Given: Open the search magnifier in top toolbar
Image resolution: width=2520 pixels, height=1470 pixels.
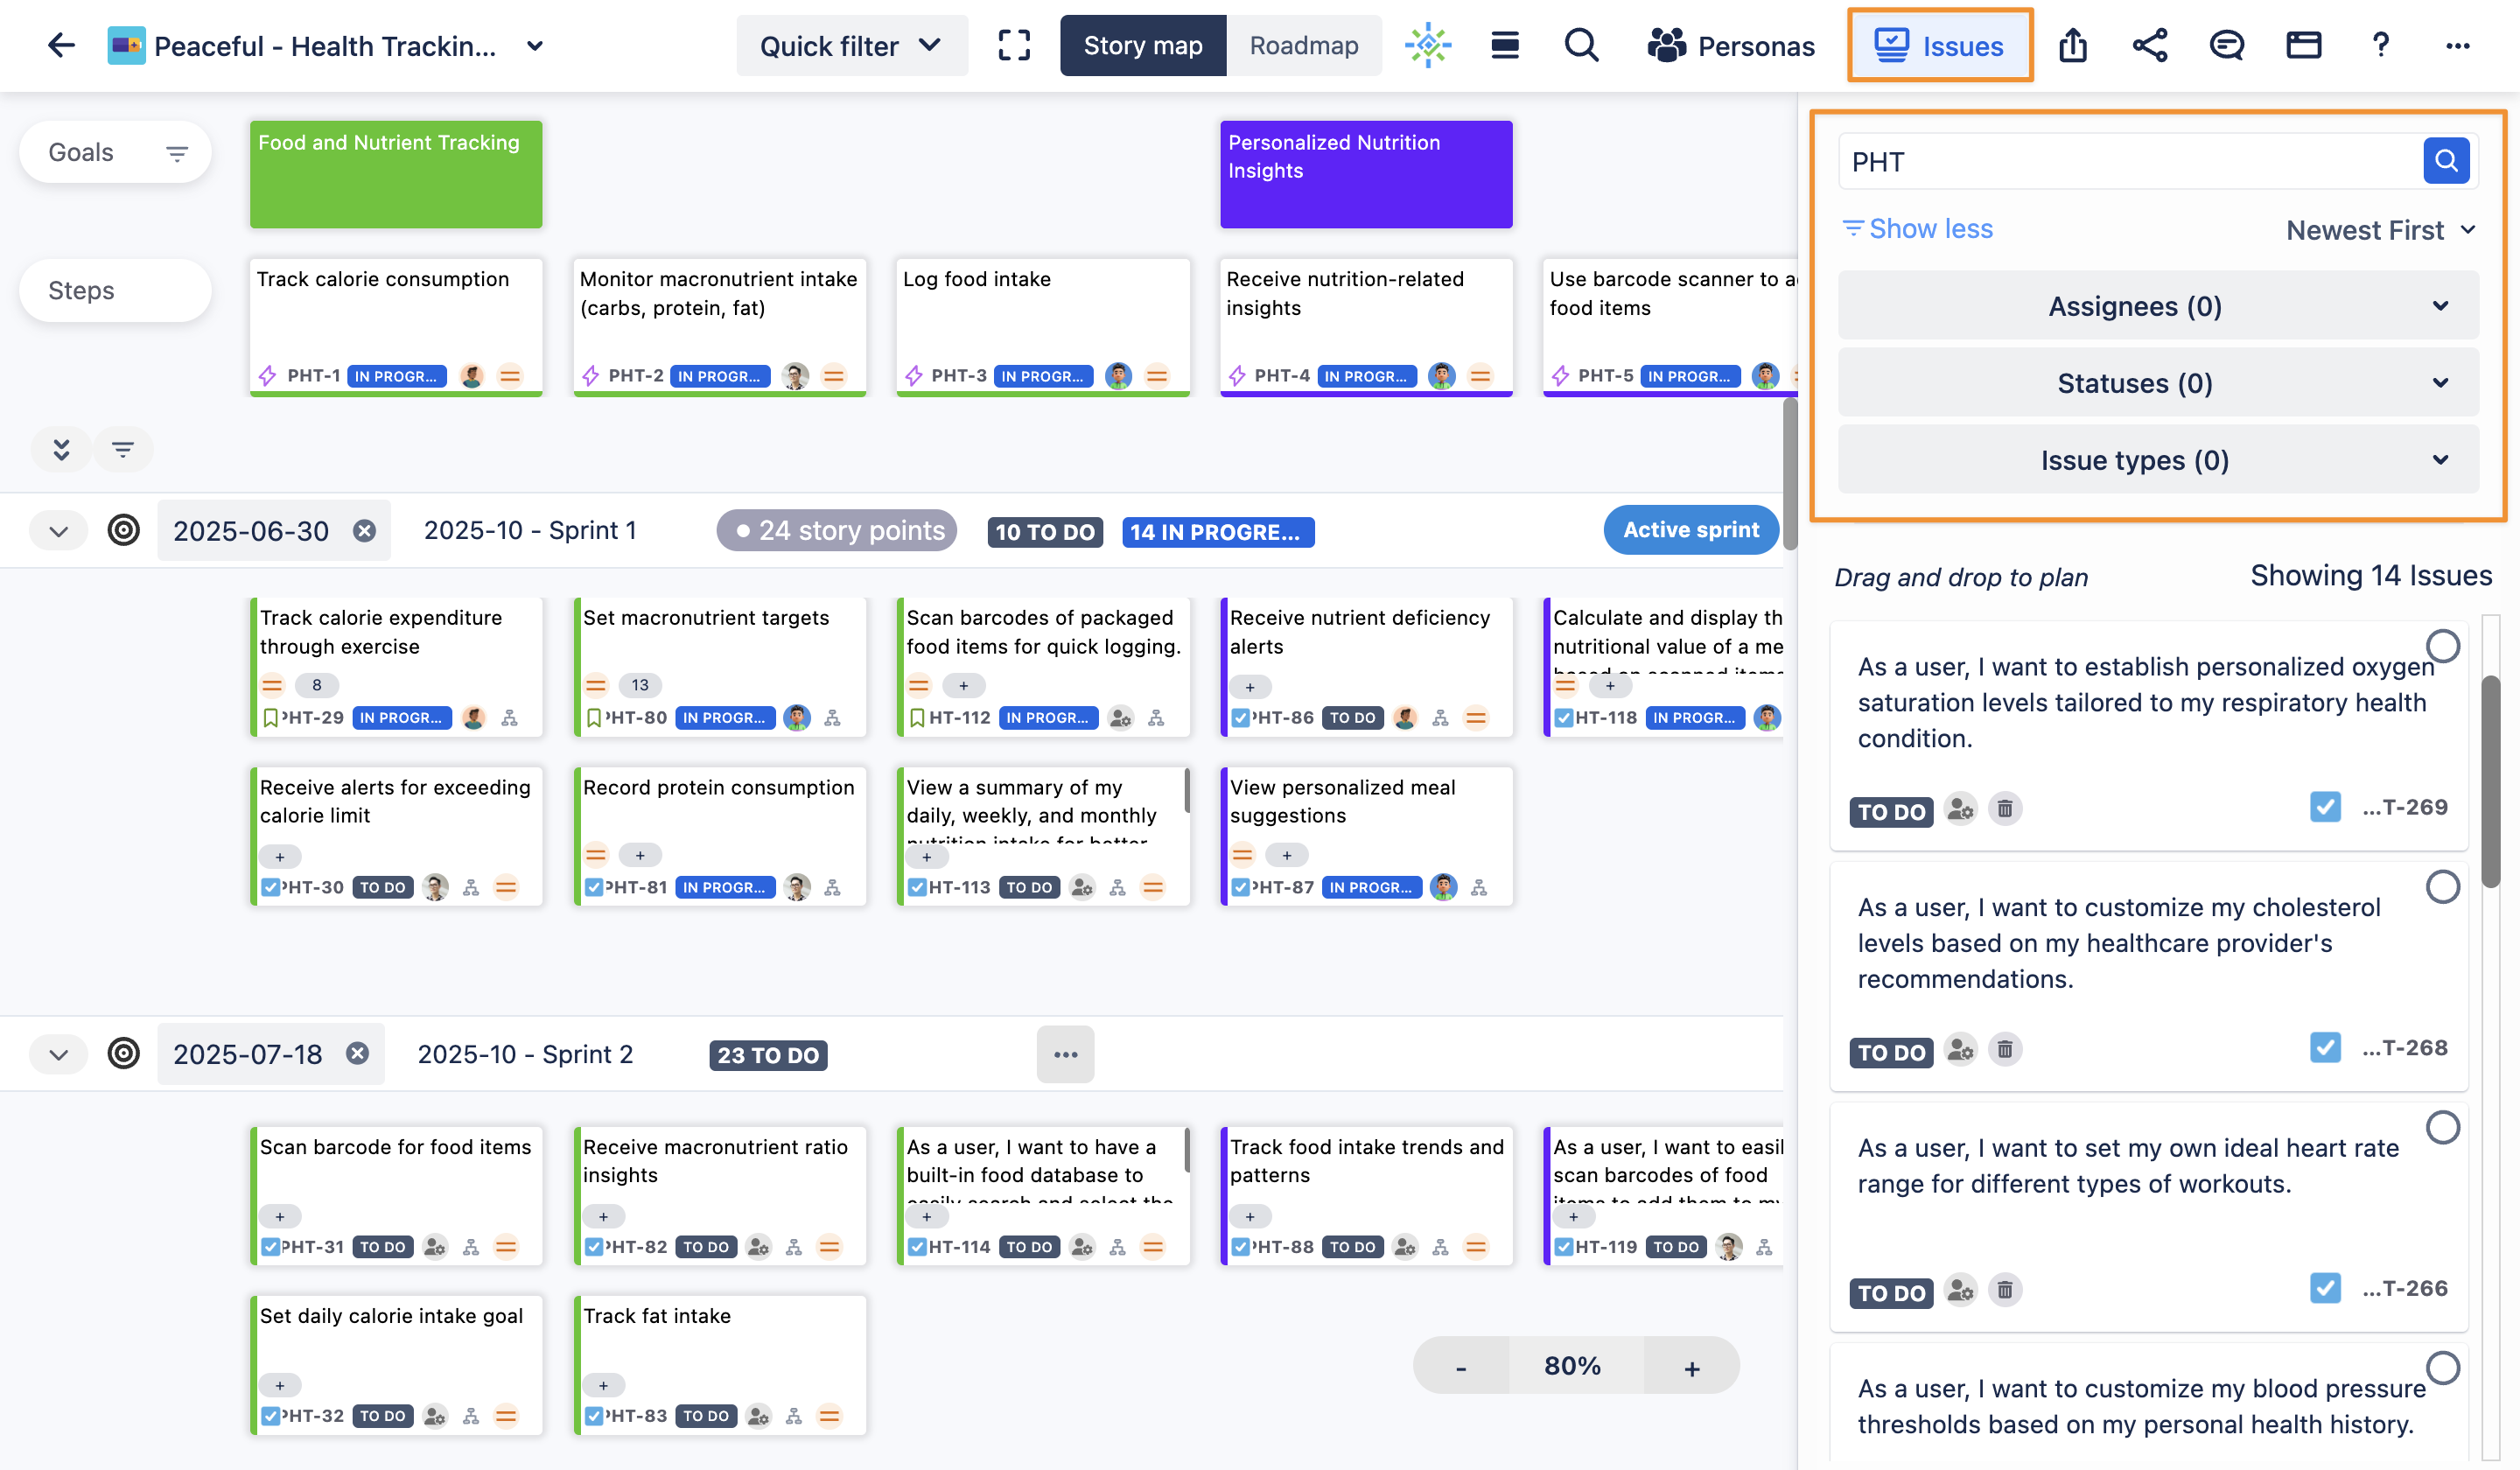Looking at the screenshot, I should (1581, 46).
